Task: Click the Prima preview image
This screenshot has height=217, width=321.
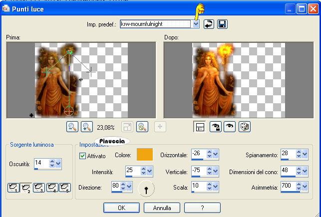Action: tap(81, 80)
